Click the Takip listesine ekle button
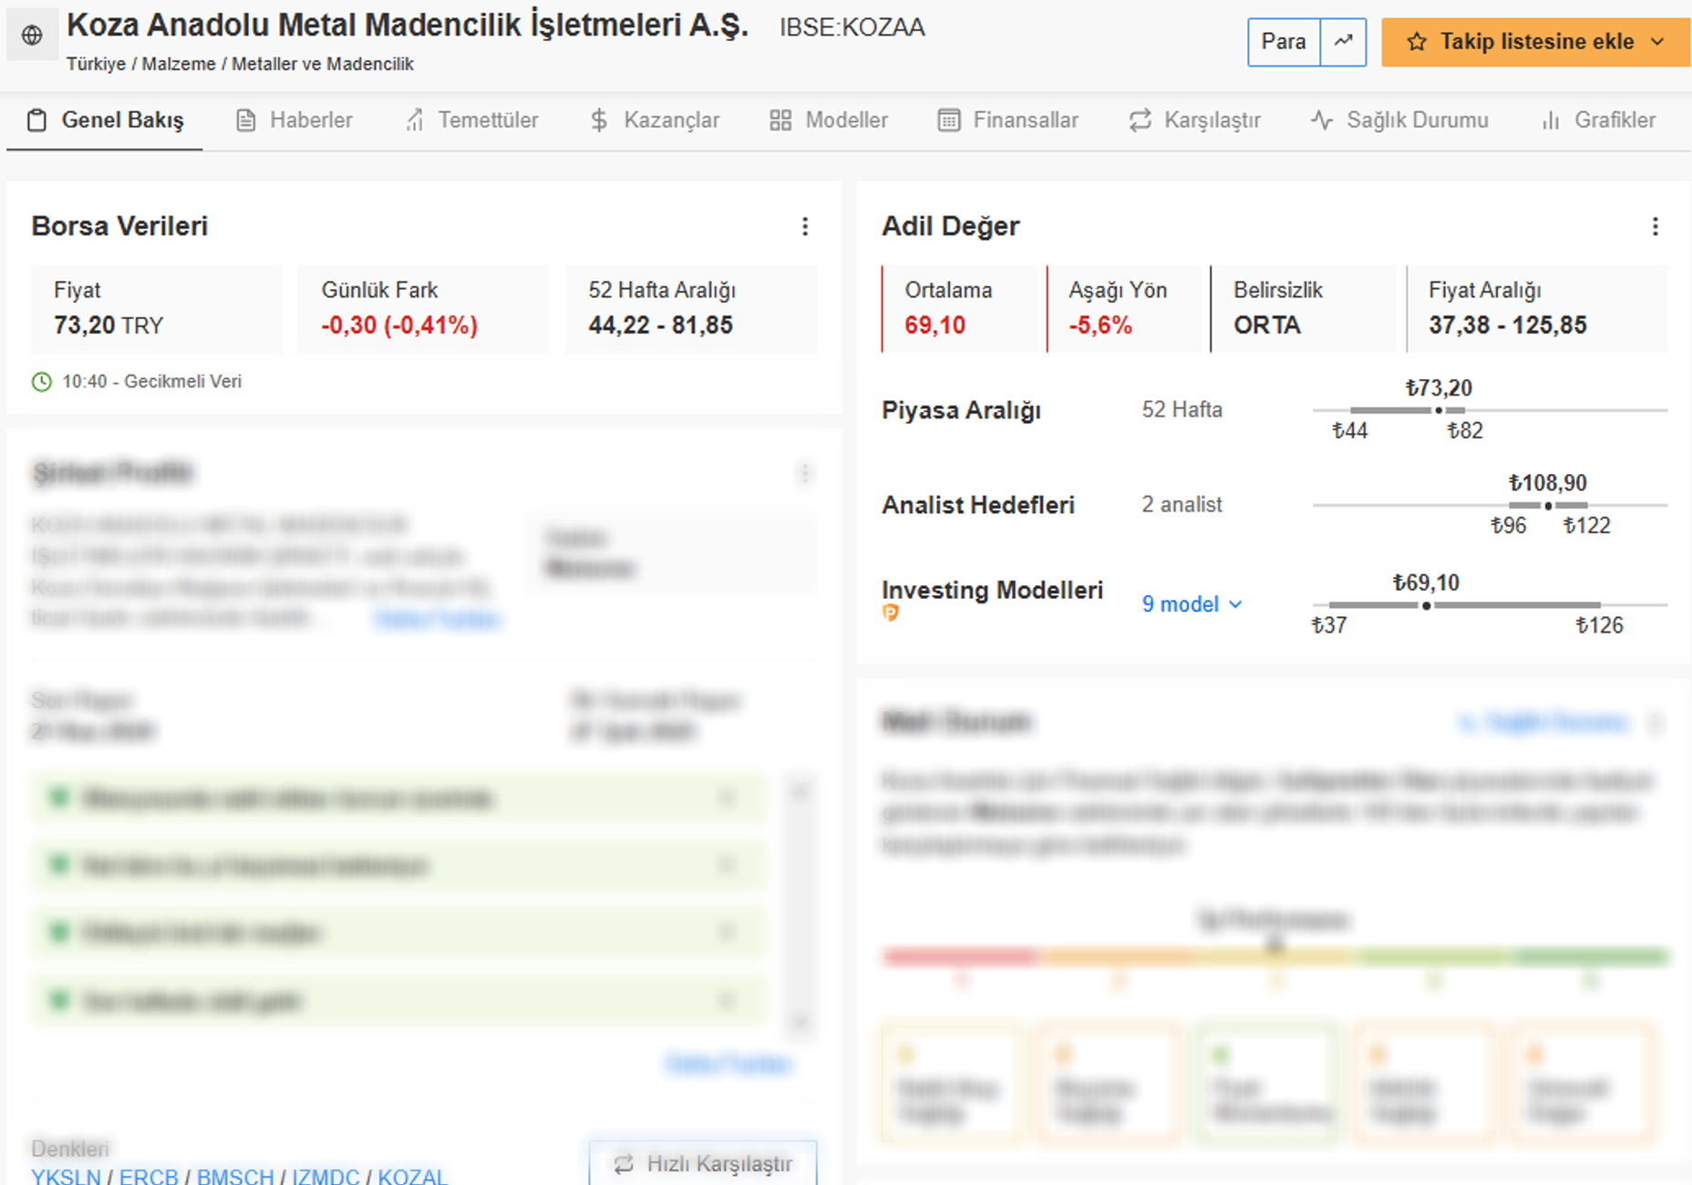Image resolution: width=1692 pixels, height=1185 pixels. coord(1536,42)
